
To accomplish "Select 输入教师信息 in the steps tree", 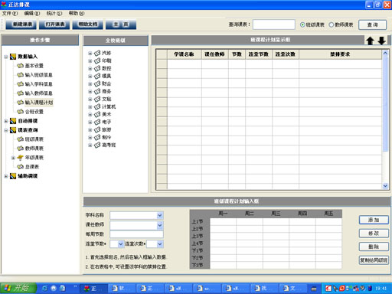I will point(38,93).
